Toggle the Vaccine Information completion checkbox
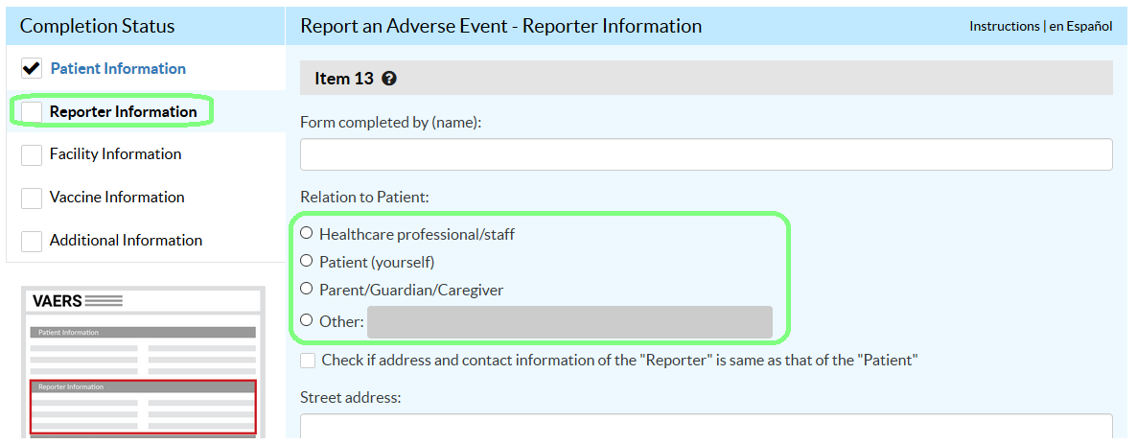 click(32, 198)
